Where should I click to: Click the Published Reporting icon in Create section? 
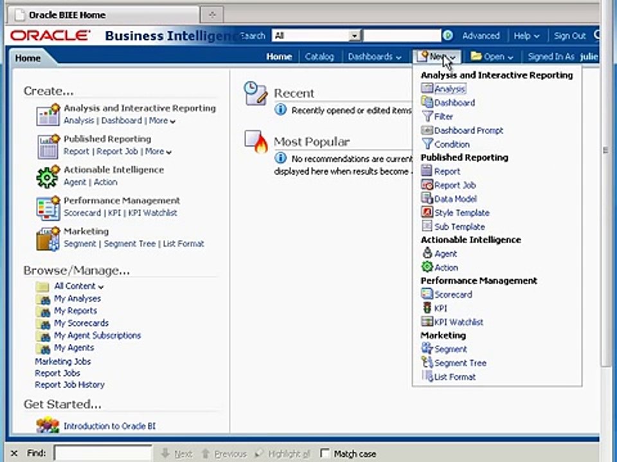[48, 146]
